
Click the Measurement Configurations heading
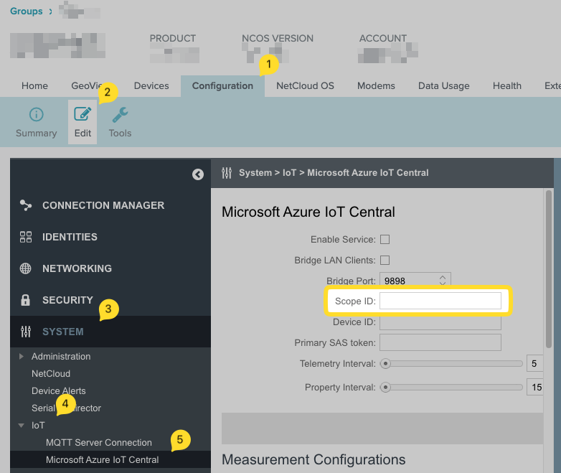click(x=313, y=459)
